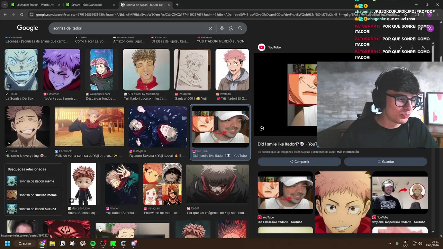This screenshot has height=249, width=443.
Task: Click the Guardar button
Action: pyautogui.click(x=386, y=162)
